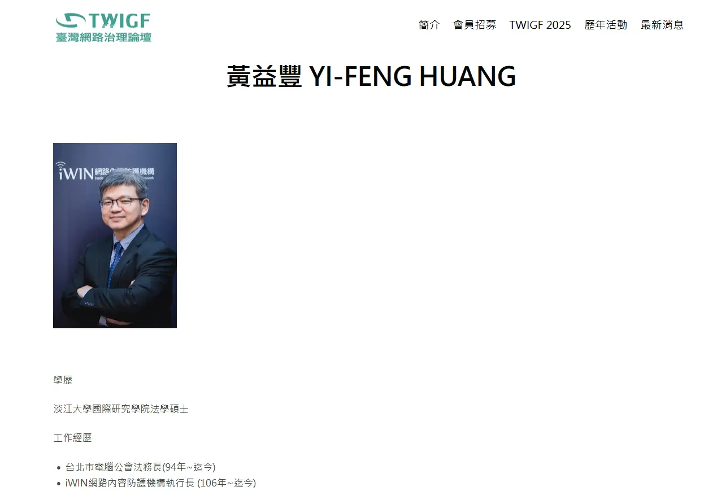Open the 歷年活動 menu item
The width and height of the screenshot is (717, 491).
click(x=606, y=25)
